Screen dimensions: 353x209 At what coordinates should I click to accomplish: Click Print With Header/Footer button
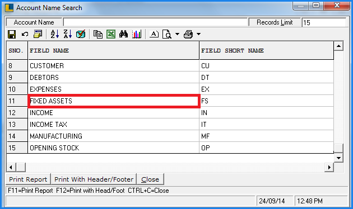[x=94, y=179]
